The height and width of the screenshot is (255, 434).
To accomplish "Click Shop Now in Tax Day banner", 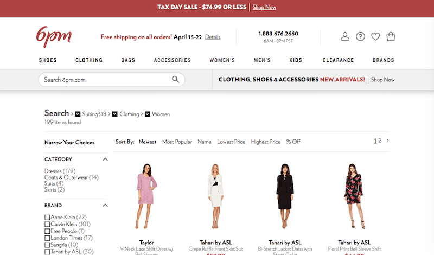I will tap(264, 7).
